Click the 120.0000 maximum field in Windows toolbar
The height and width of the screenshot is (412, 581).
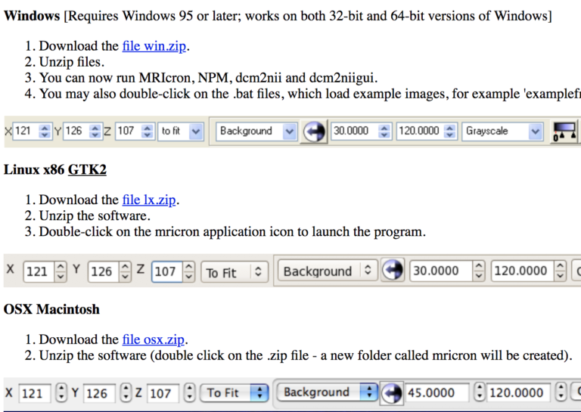[418, 132]
